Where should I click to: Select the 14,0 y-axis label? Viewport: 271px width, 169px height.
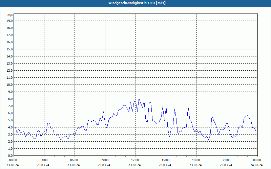click(10, 56)
